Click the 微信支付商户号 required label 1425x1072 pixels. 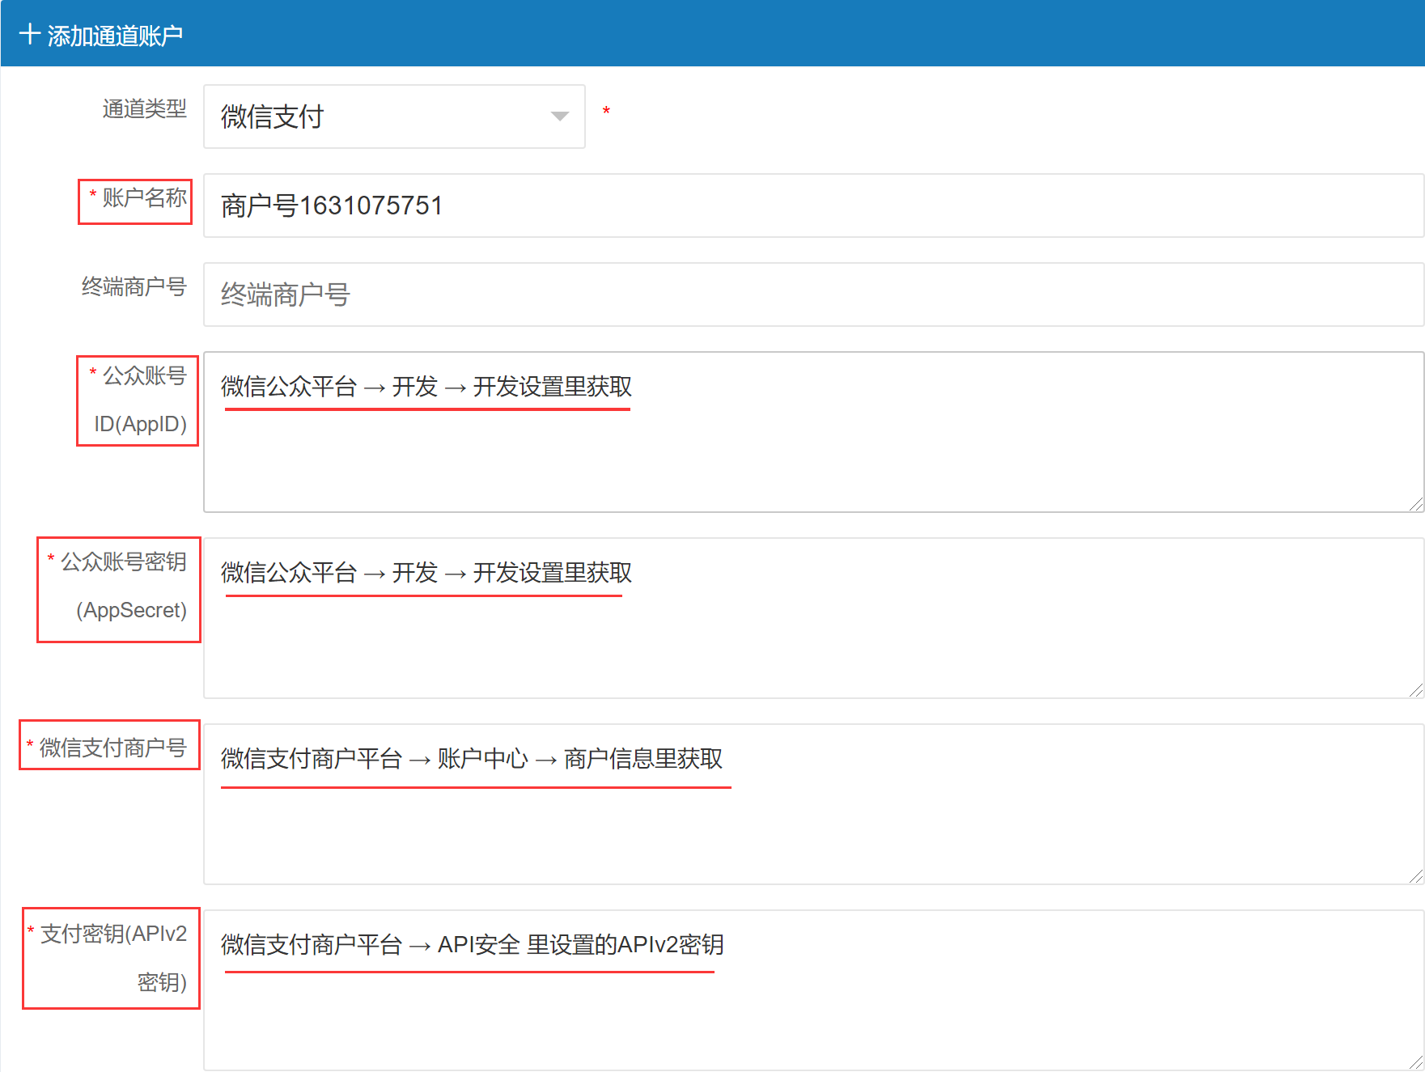pos(112,748)
